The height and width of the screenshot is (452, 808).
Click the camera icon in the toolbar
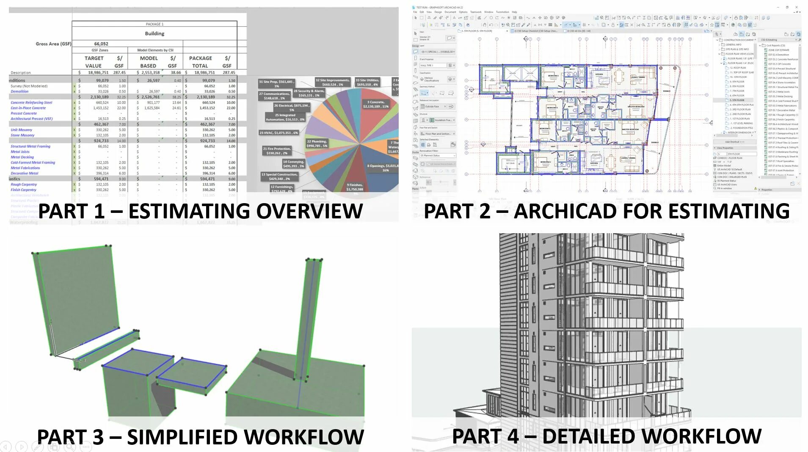745,25
